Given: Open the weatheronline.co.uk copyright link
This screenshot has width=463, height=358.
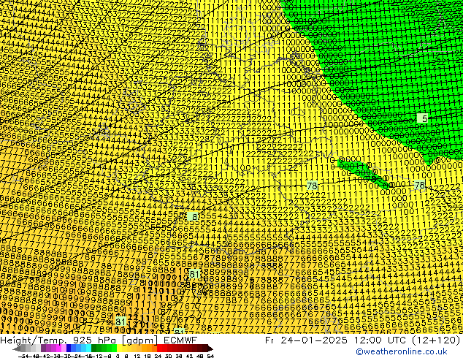Looking at the screenshot, I should (402, 351).
